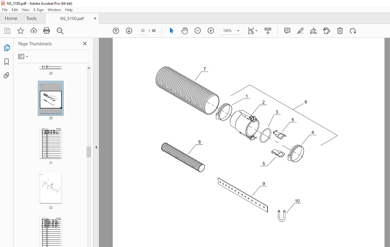Open the Sign document pen tool
The height and width of the screenshot is (247, 390).
(313, 31)
